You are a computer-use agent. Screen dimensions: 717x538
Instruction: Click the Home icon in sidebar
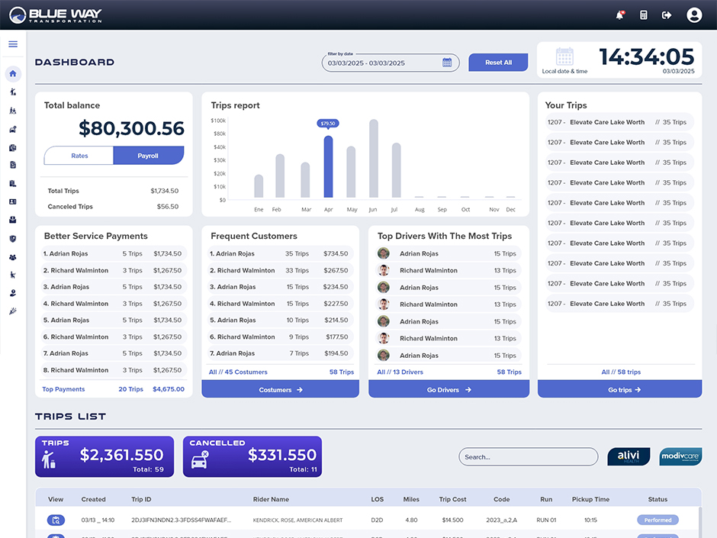tap(13, 74)
